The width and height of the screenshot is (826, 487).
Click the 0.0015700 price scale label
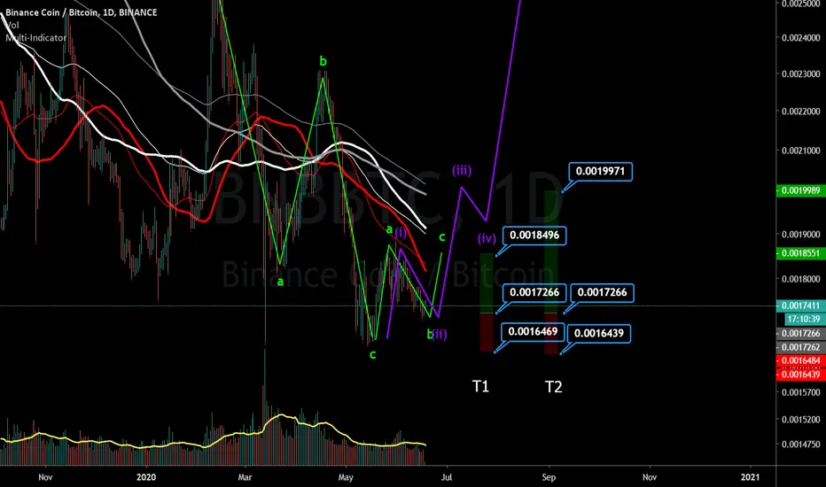(x=800, y=392)
